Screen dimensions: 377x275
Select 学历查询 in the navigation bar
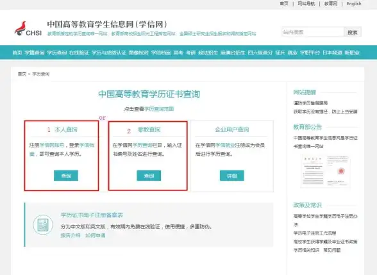click(56, 53)
